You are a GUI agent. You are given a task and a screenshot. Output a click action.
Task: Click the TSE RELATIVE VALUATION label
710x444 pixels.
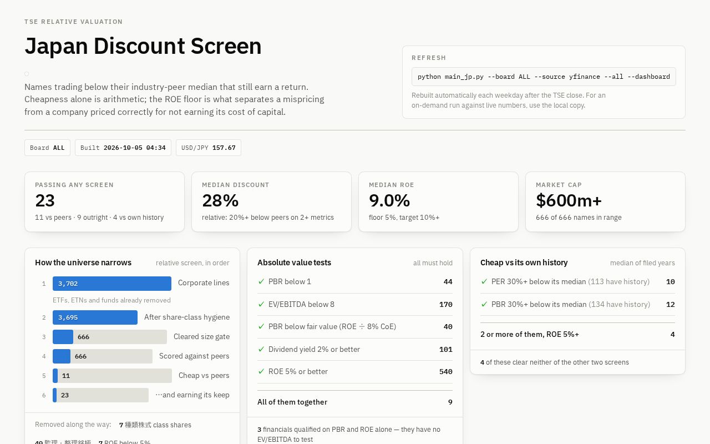point(74,22)
